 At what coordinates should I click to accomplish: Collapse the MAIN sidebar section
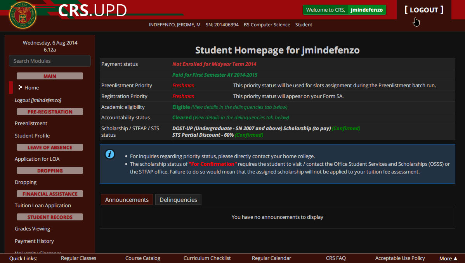pos(50,76)
